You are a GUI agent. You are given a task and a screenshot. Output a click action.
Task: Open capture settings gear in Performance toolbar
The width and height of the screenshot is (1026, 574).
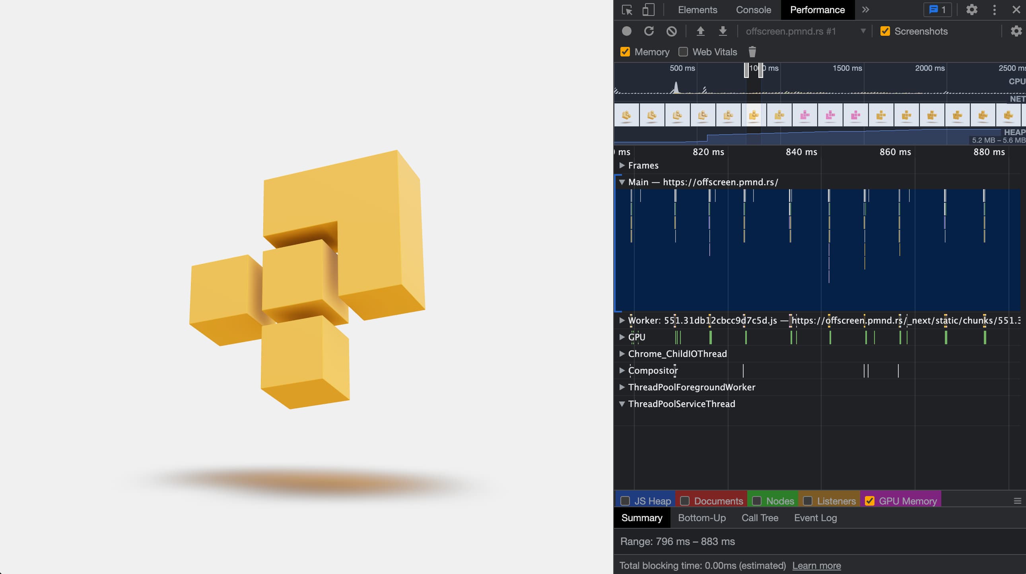click(x=1016, y=31)
